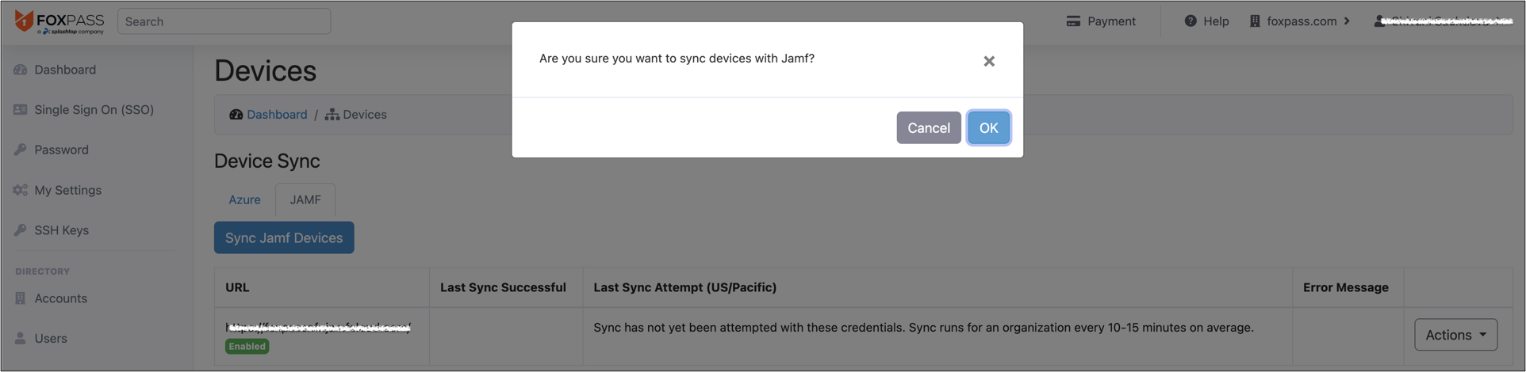Click the Password key icon in sidebar
This screenshot has height=372, width=1526.
coord(21,150)
